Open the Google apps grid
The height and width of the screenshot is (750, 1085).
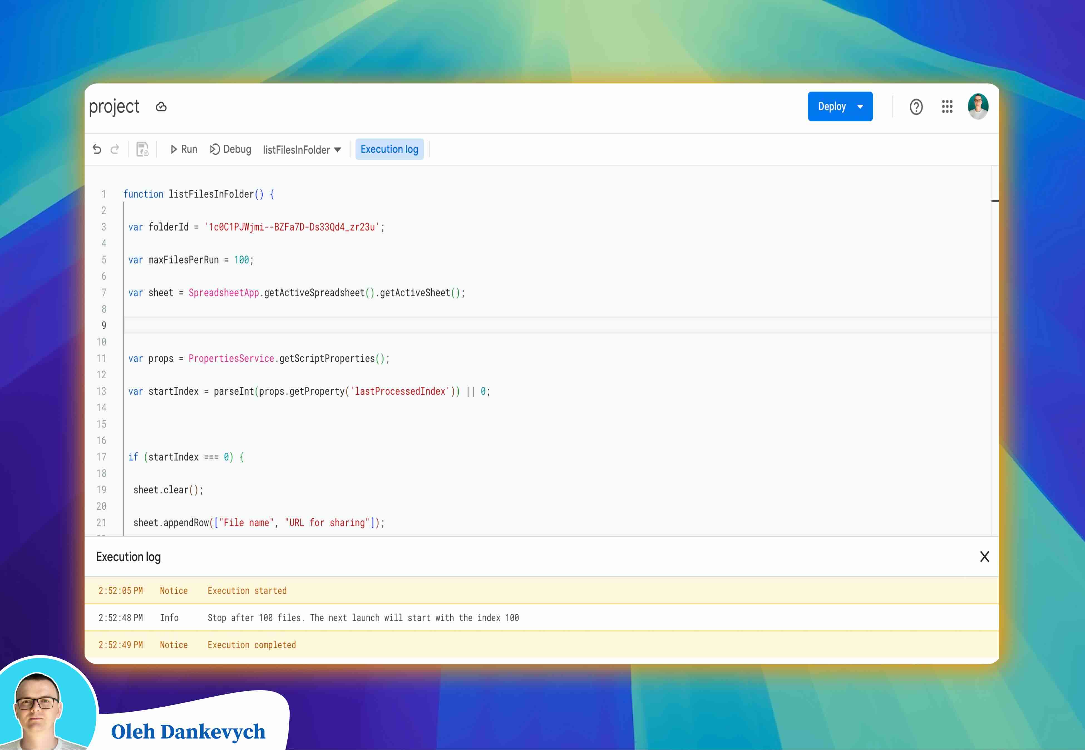(x=947, y=107)
